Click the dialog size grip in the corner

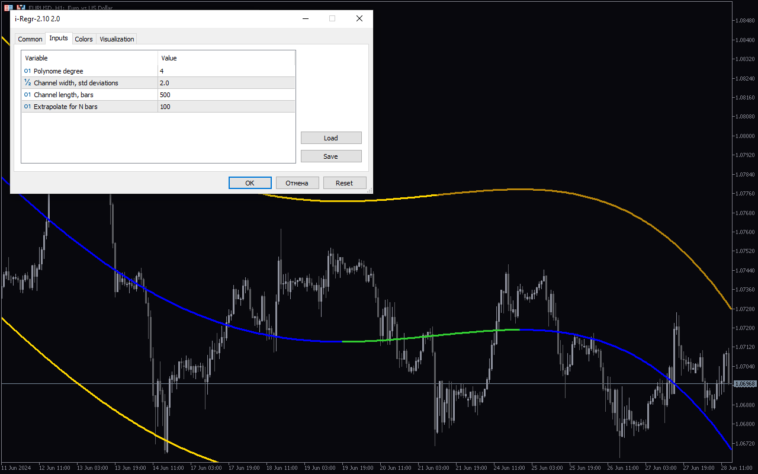point(370,190)
